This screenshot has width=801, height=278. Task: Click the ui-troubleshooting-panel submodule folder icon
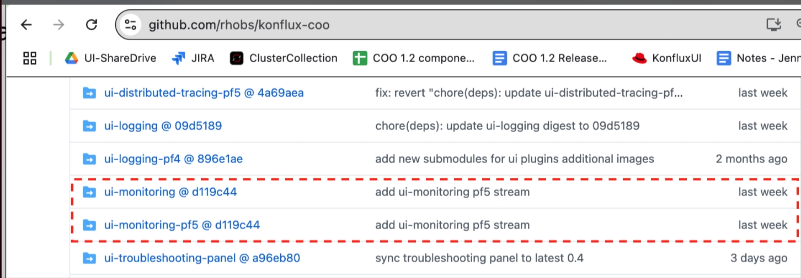(x=89, y=258)
